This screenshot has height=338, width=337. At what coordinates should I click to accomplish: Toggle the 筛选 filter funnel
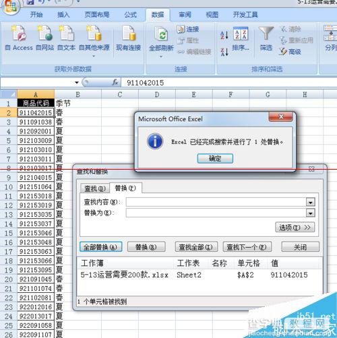[x=266, y=38]
